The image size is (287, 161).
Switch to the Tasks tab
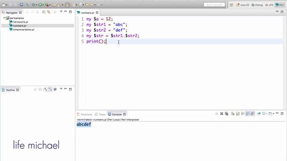click(x=100, y=114)
